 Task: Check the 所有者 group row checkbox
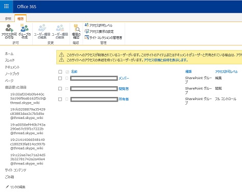[x=60, y=99]
